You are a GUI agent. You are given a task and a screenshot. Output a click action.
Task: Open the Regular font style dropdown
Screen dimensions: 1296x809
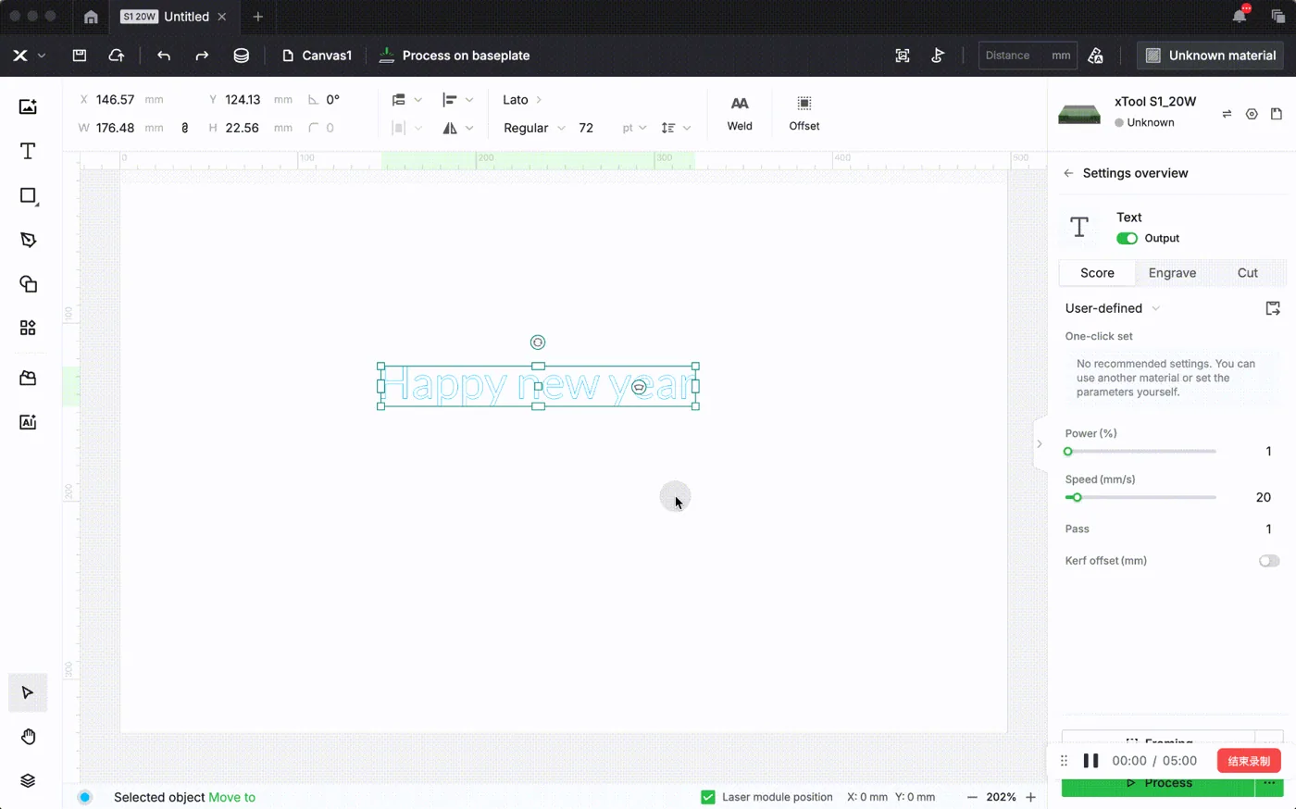(x=534, y=128)
